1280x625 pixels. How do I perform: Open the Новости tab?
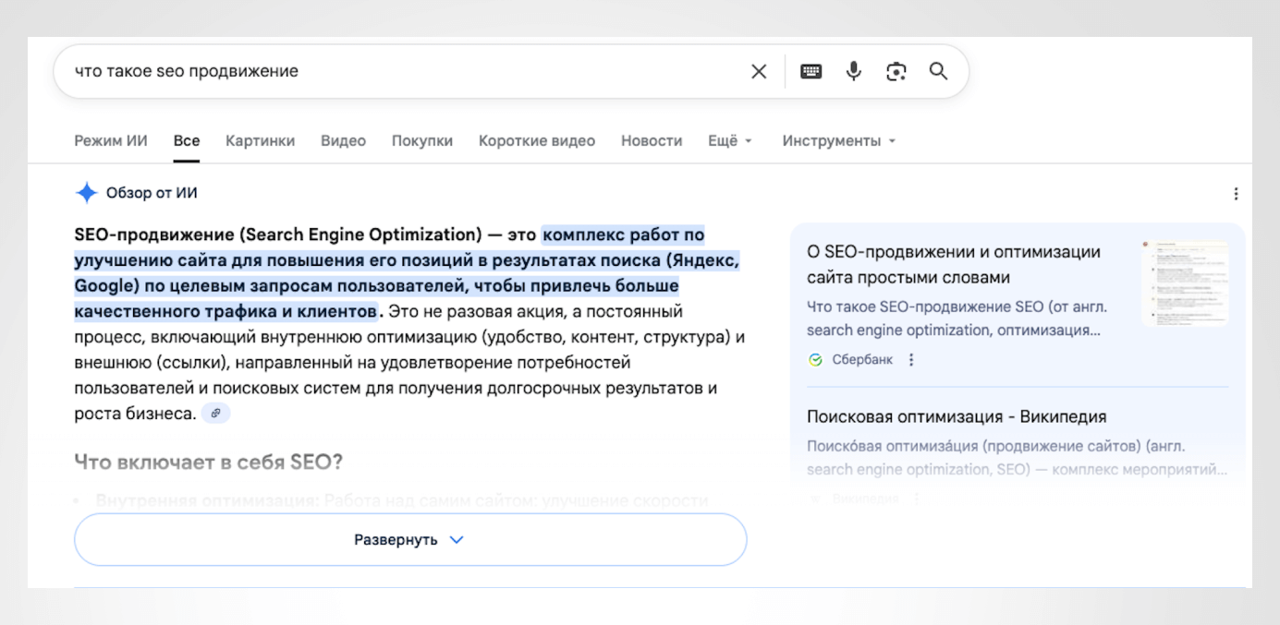651,140
